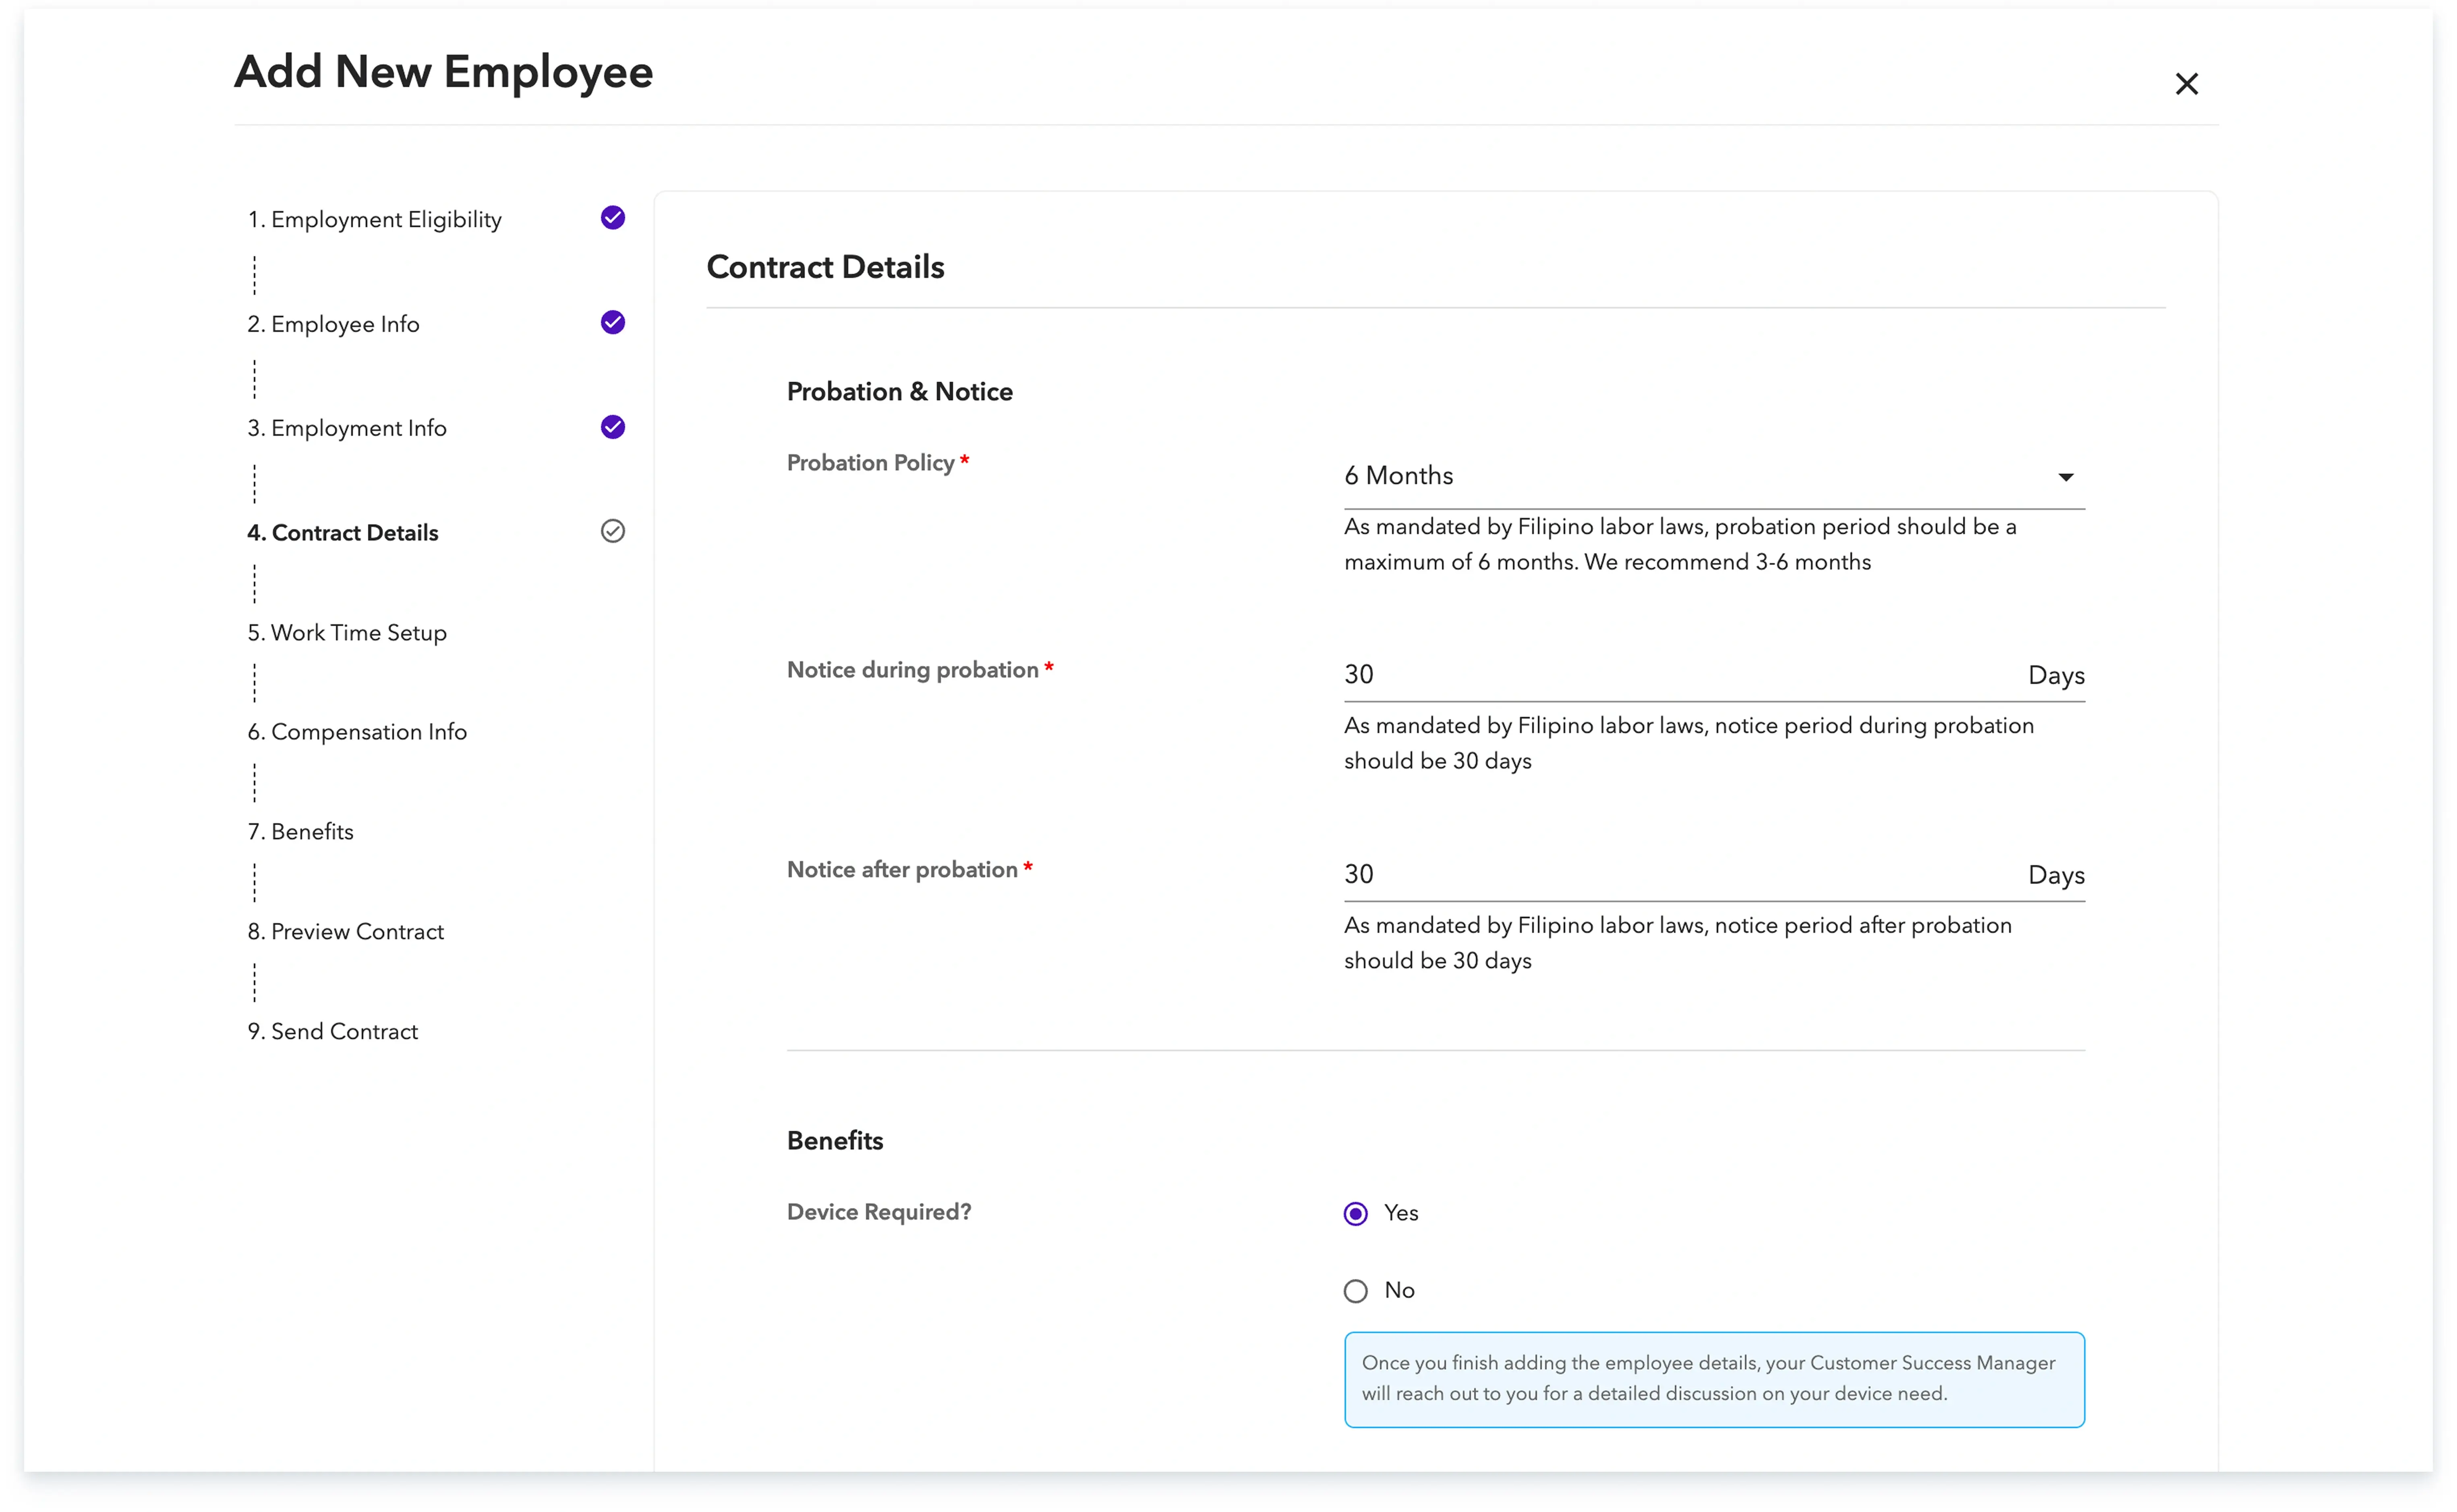Go to step 2 Employee Info
Viewport: 2457px width, 1512px height.
tap(333, 324)
